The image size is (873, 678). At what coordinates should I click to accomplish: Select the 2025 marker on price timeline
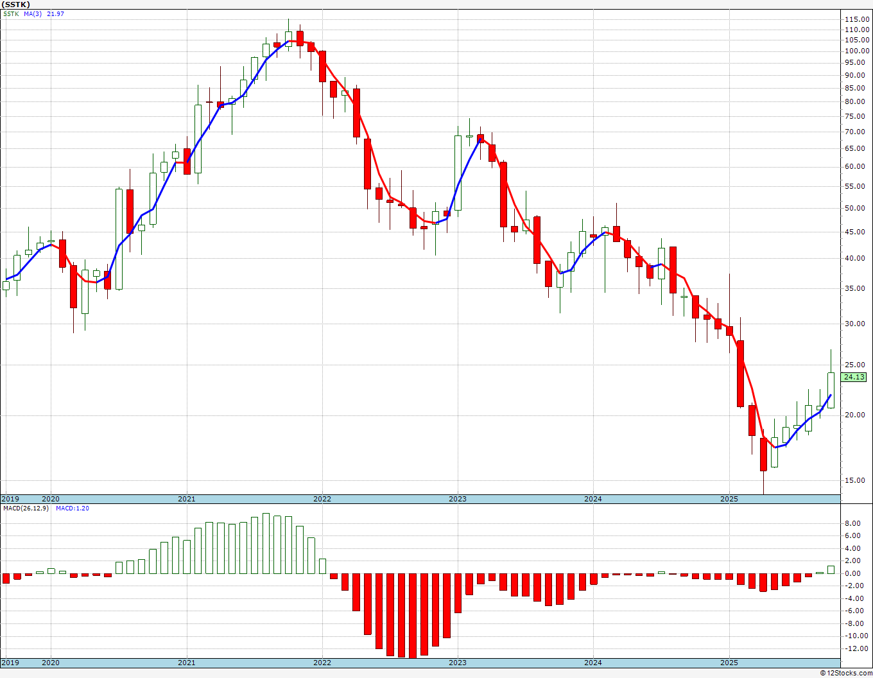click(x=729, y=499)
